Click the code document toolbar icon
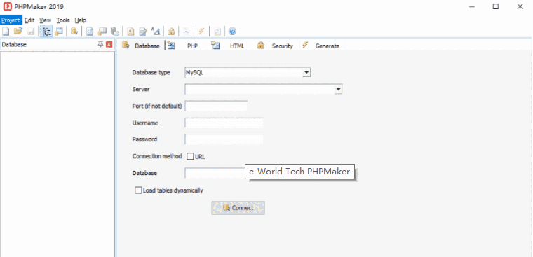Screen dimensions: 533x257 pos(90,32)
